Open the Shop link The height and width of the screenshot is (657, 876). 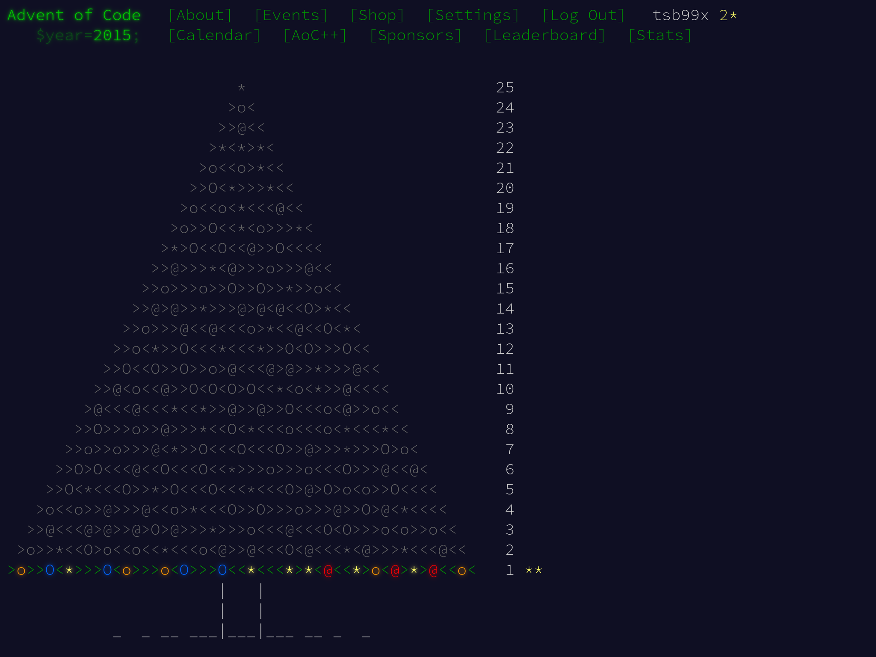coord(377,15)
